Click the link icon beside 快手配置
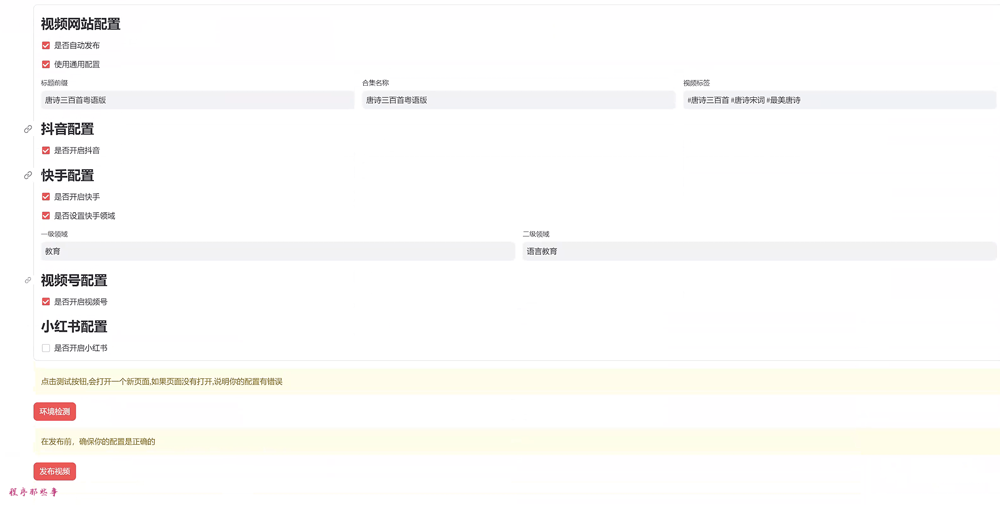The image size is (1000, 505). [x=28, y=175]
